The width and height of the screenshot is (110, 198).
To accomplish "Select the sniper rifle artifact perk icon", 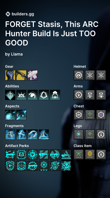I will (66, 155).
